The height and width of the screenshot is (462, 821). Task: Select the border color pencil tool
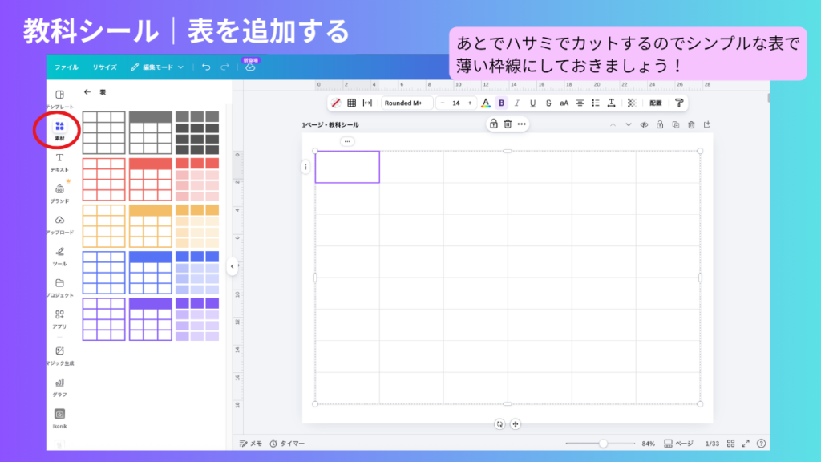point(336,103)
